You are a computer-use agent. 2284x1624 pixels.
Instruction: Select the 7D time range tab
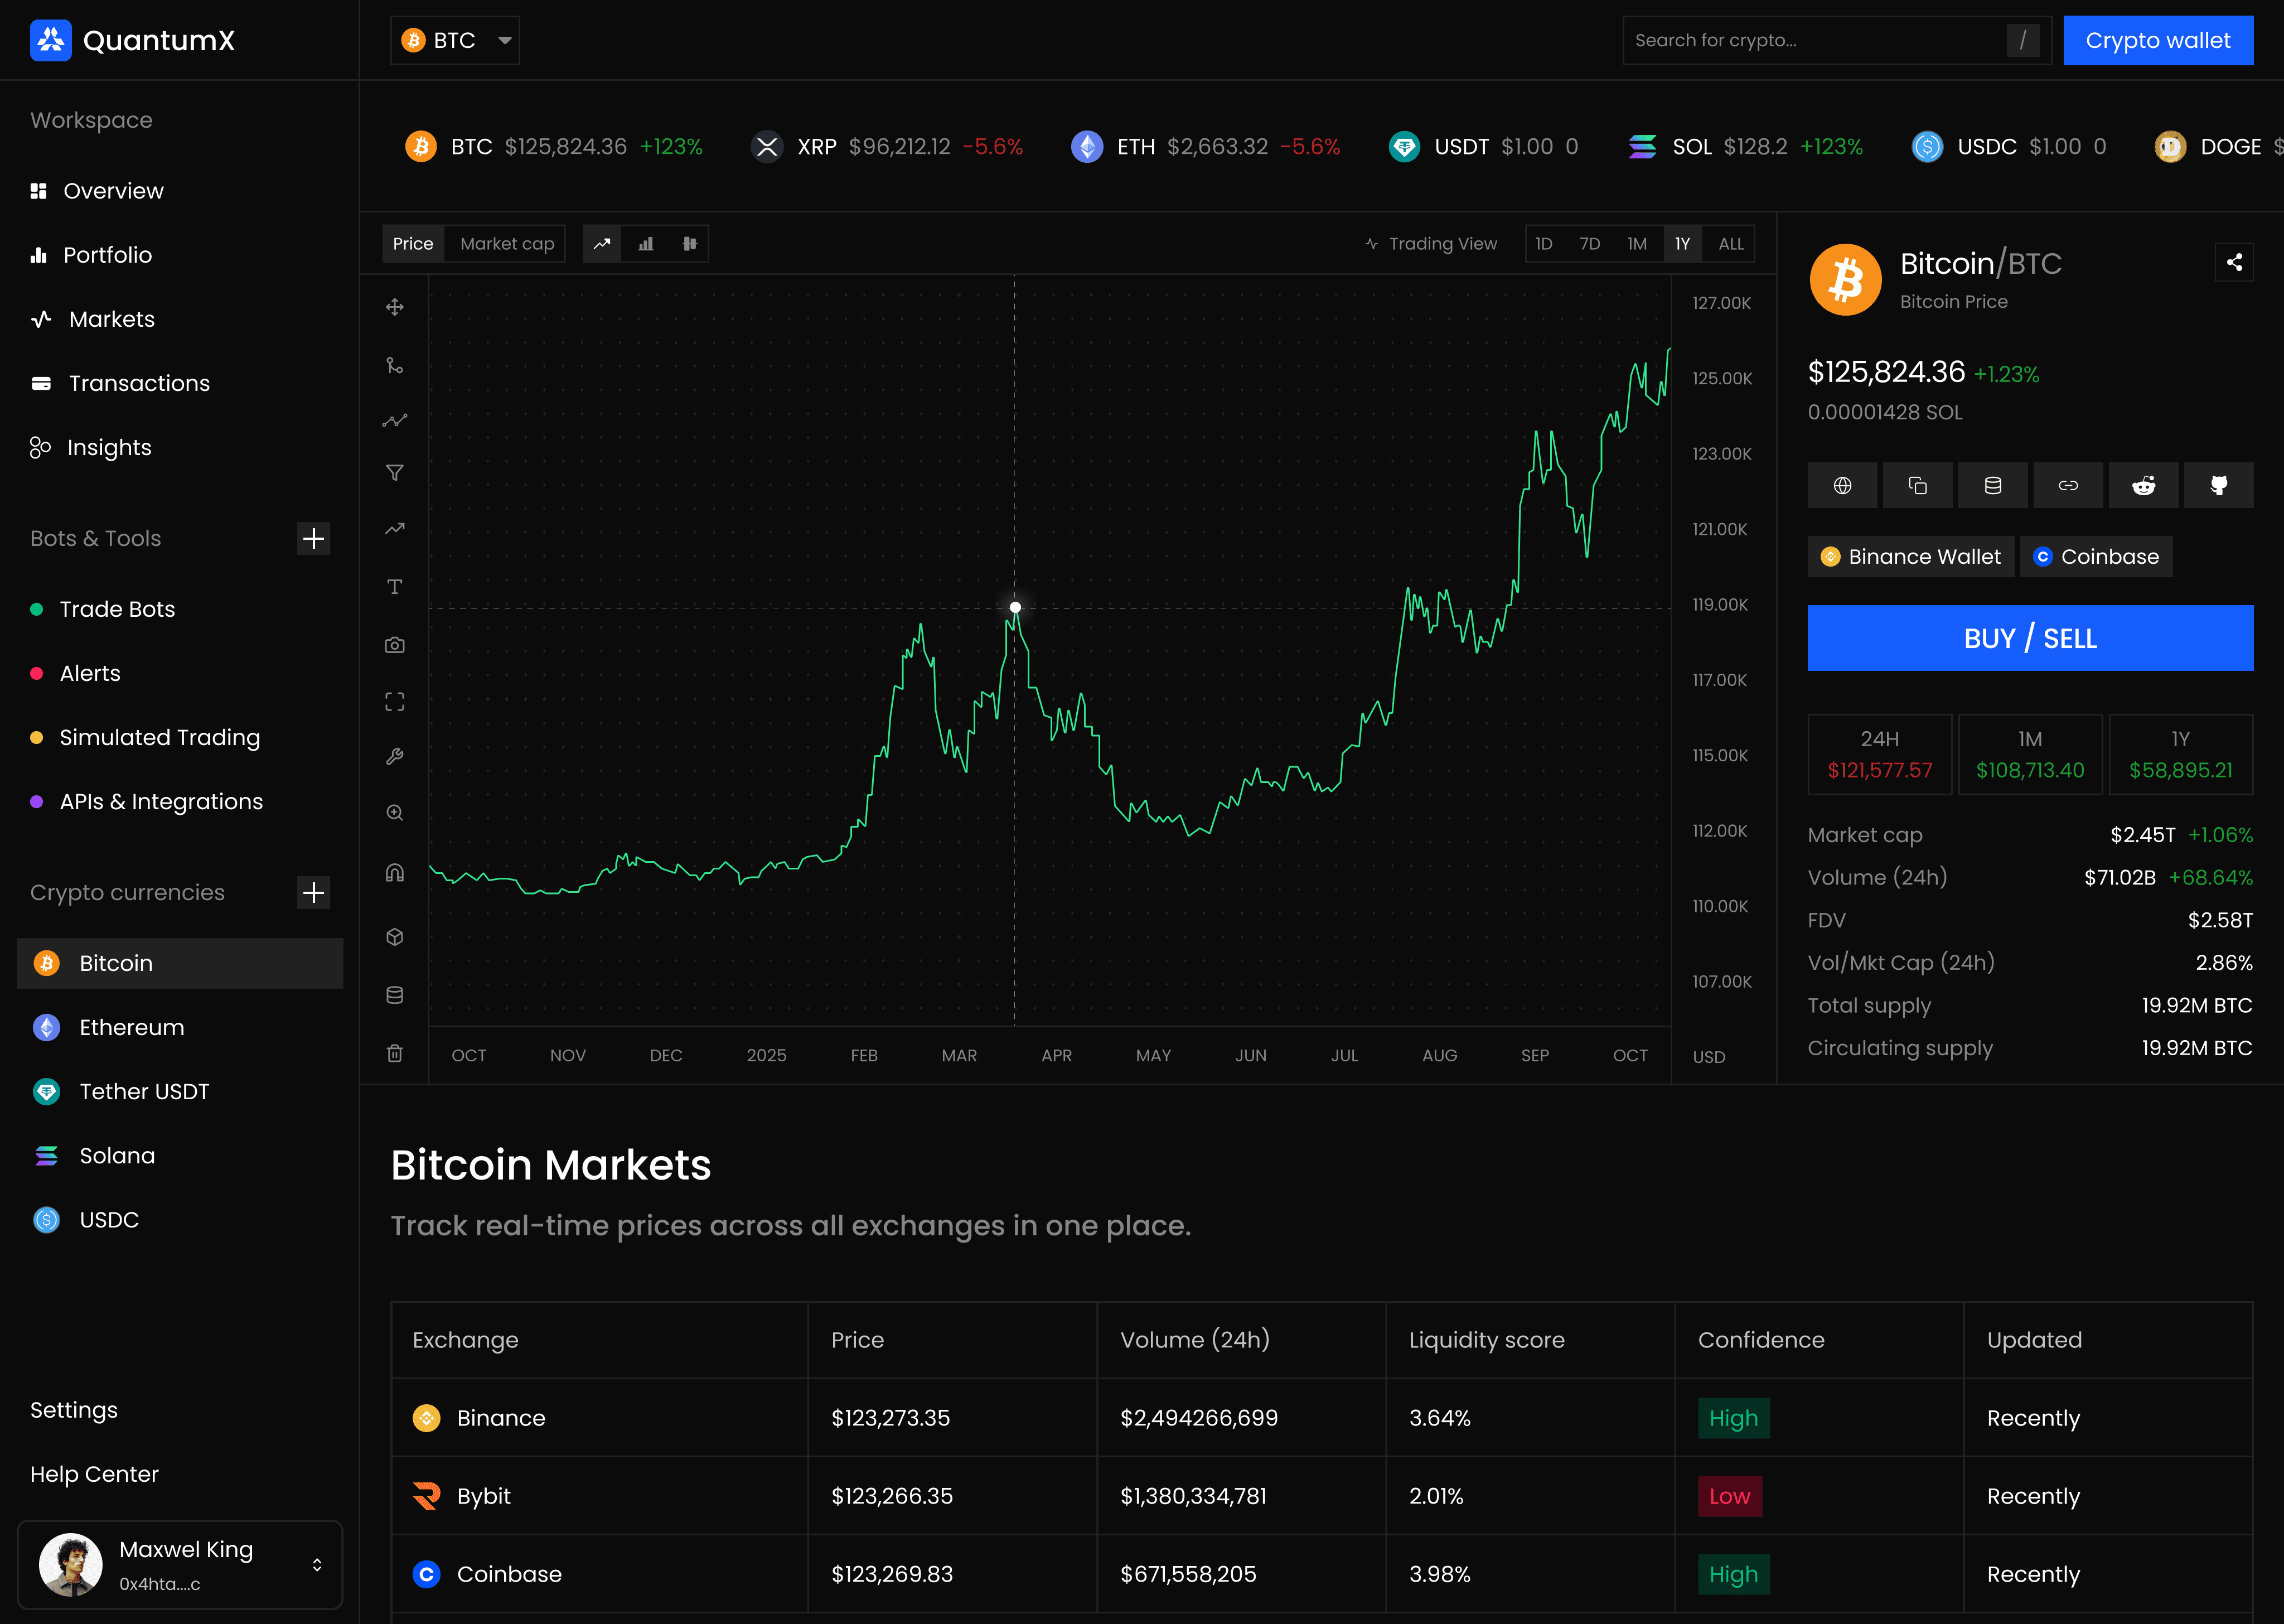pyautogui.click(x=1589, y=244)
